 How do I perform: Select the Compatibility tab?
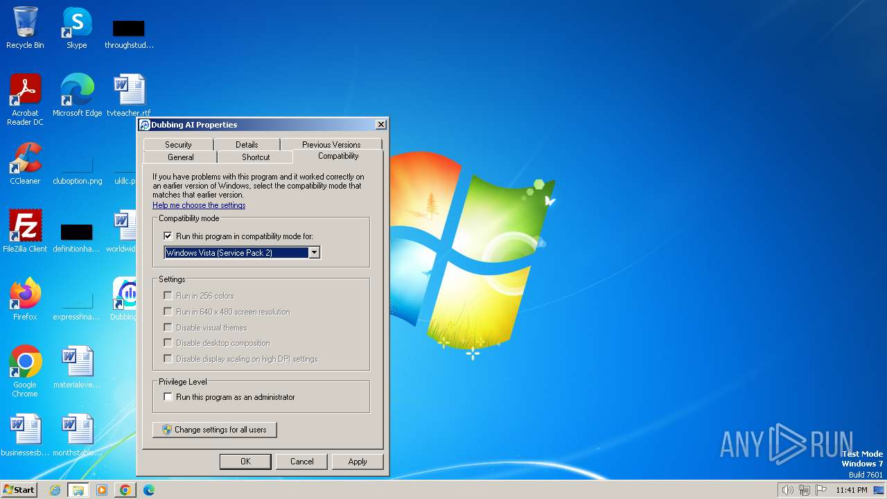[338, 156]
